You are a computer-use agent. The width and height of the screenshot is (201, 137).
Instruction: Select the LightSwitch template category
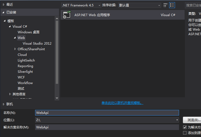[26, 60]
